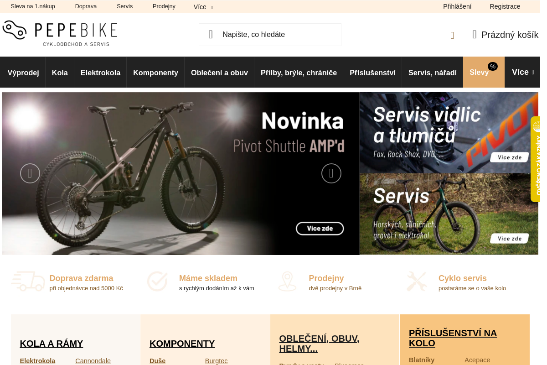The height and width of the screenshot is (365, 547).
Task: Click the in-stock checkmark icon
Action: coord(157,282)
